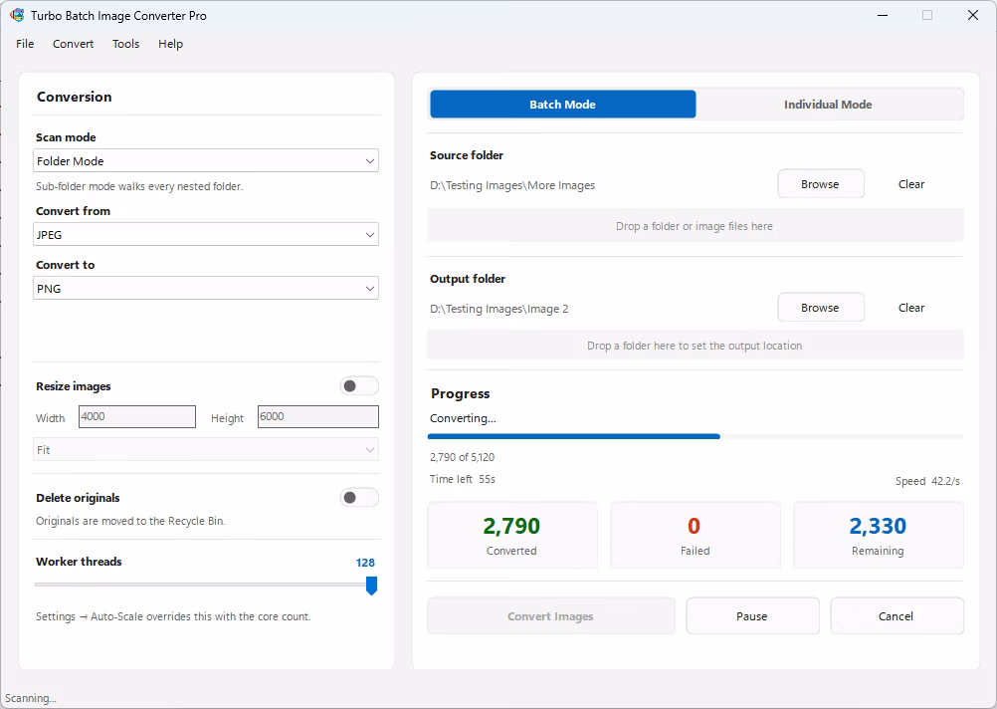This screenshot has width=997, height=709.
Task: Click the '2,790 of 5,120' progress text
Action: coord(463,457)
